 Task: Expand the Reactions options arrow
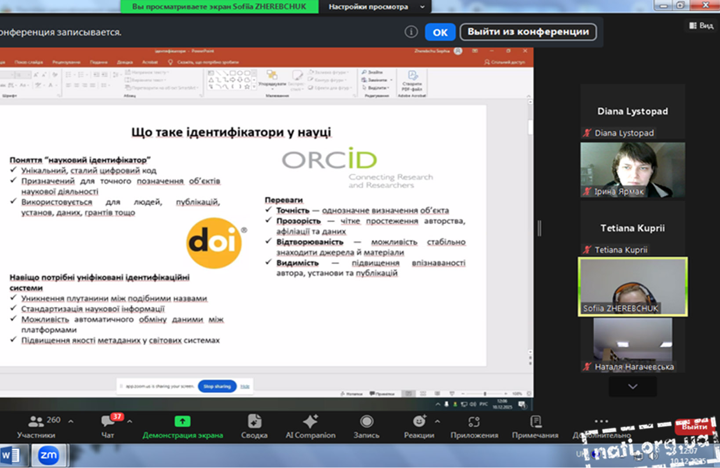pyautogui.click(x=437, y=421)
